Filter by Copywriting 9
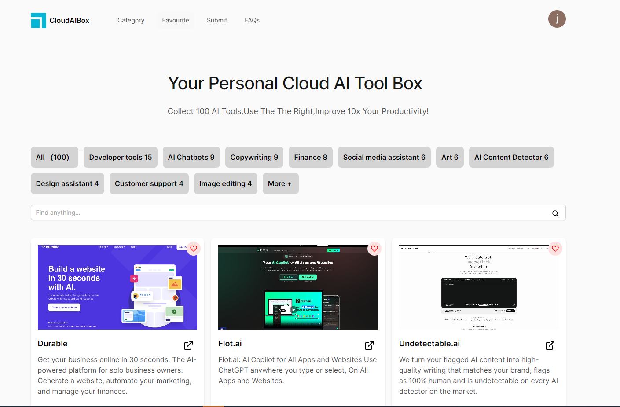 pos(254,157)
